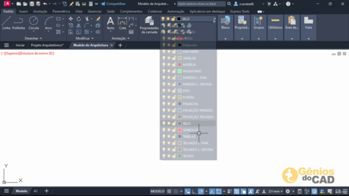
Task: Expand the Grupos panel arrow
Action: pos(258,39)
